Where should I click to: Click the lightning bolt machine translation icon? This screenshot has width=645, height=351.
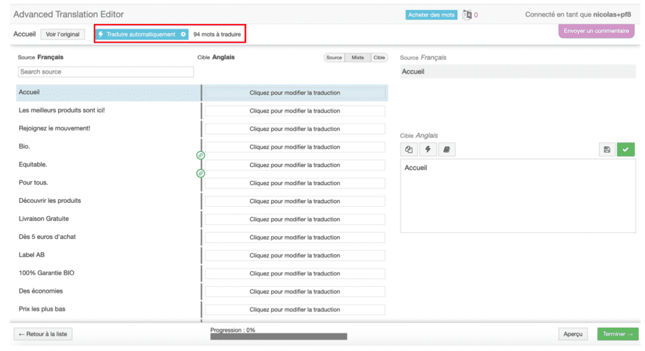pos(428,149)
